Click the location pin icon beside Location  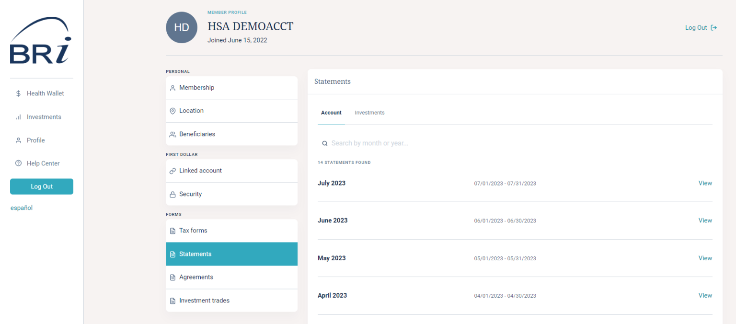tap(172, 111)
